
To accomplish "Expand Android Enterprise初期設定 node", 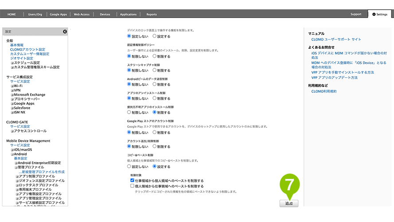I will (16, 163).
